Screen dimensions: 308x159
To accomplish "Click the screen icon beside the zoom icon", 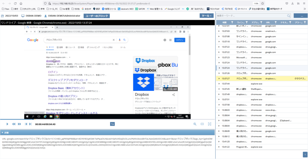I will click(x=202, y=124).
